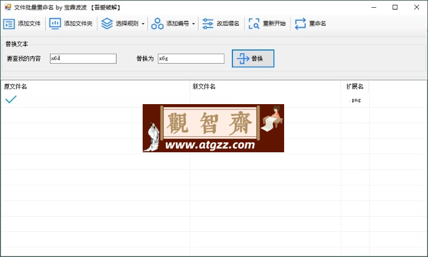This screenshot has height=257, width=428.
Task: Click the 重新开始 scan icon
Action: (x=254, y=23)
